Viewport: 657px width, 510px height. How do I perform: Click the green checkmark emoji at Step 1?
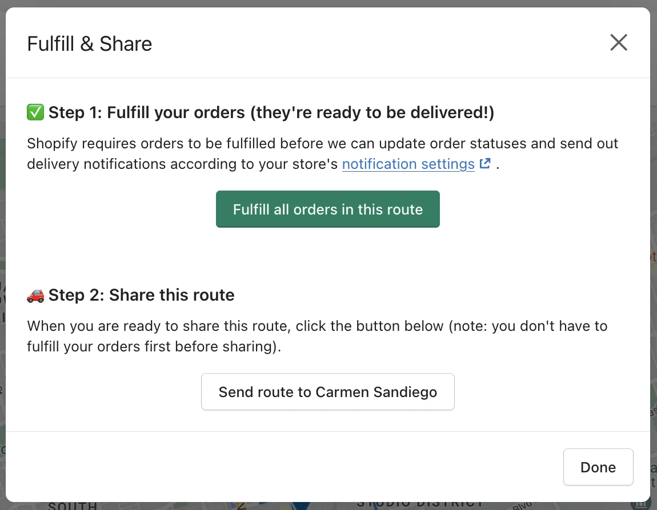click(x=35, y=112)
